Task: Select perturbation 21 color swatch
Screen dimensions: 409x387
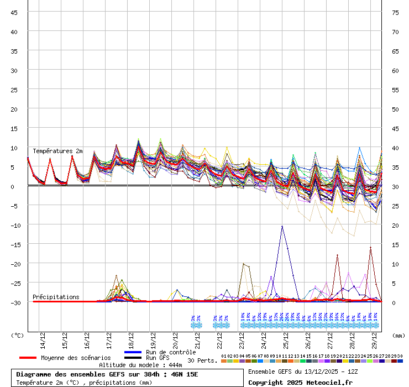Action: point(345,361)
